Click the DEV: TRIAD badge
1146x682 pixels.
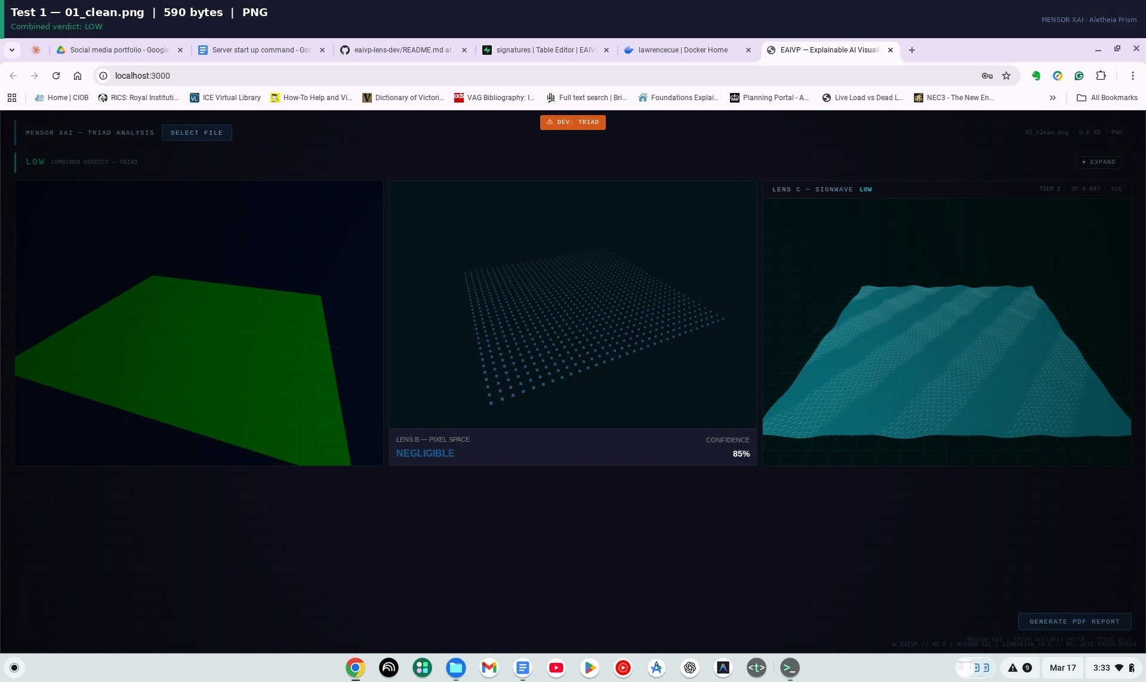pyautogui.click(x=572, y=122)
